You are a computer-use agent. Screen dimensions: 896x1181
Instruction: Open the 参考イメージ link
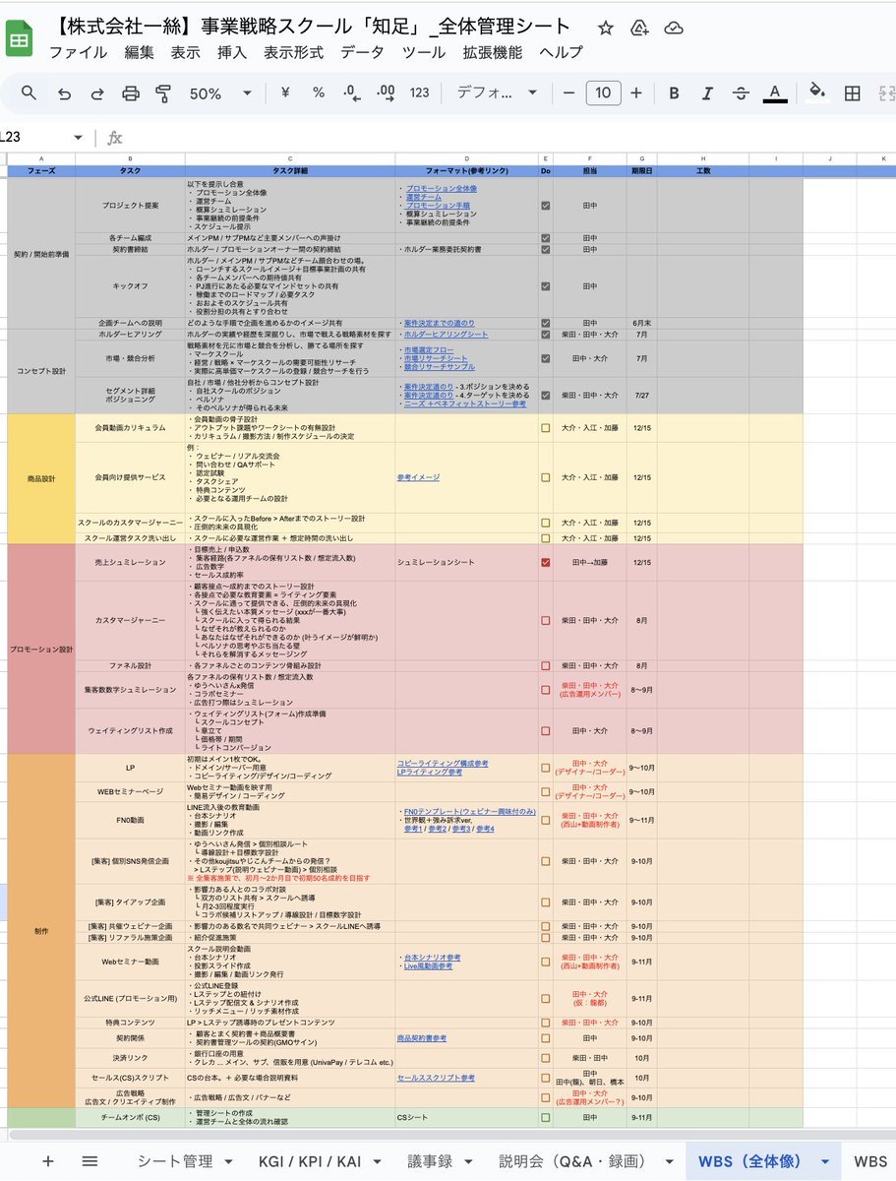click(418, 477)
